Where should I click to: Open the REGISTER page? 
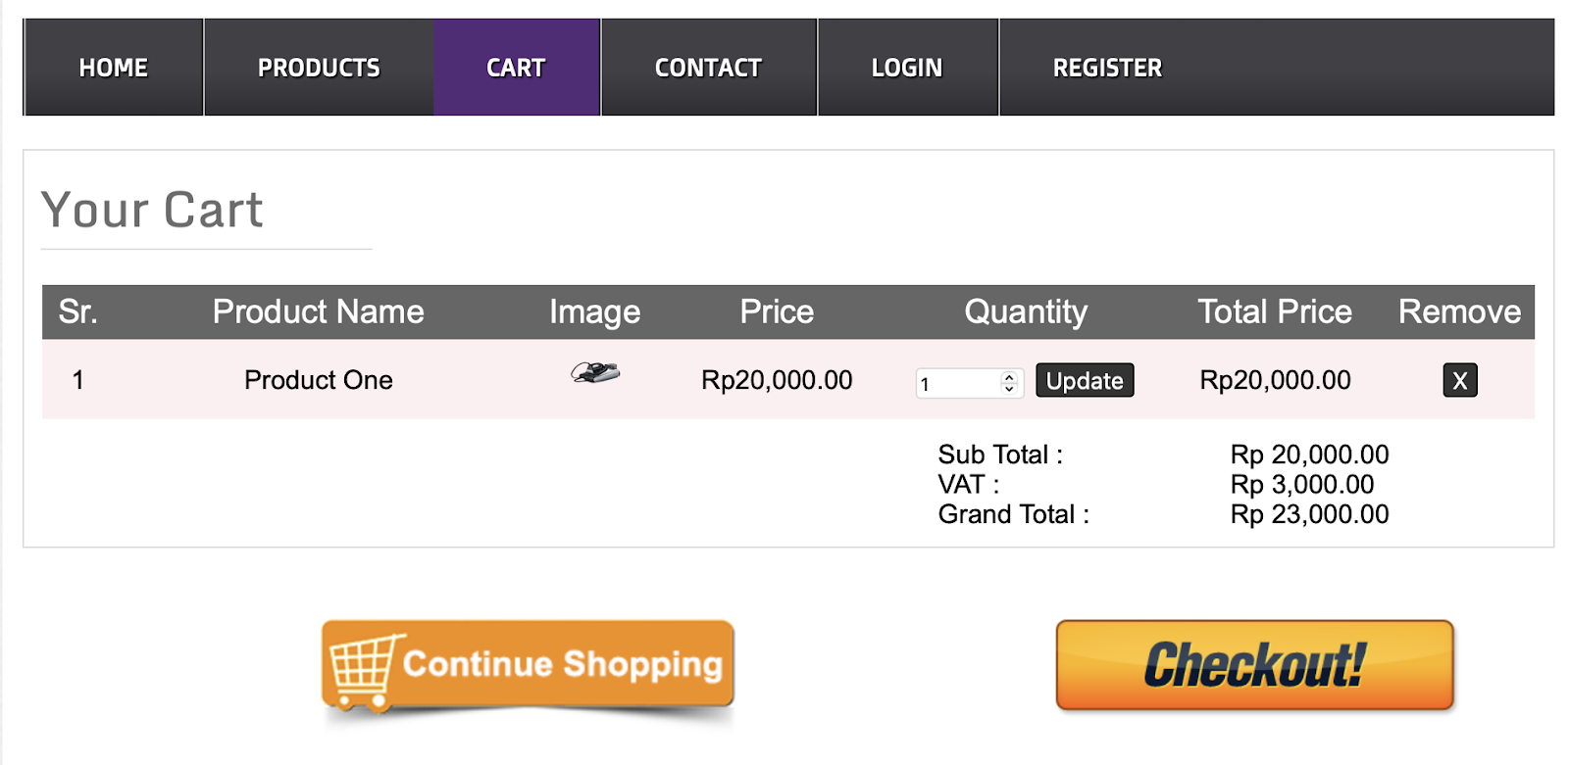click(x=1107, y=68)
